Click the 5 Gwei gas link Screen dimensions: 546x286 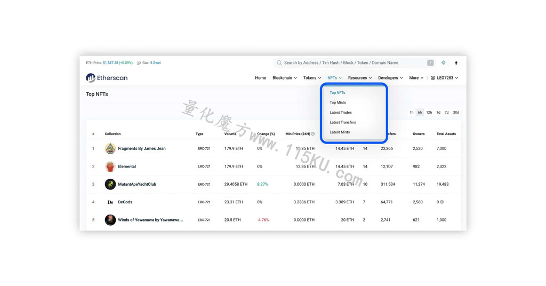coord(156,63)
